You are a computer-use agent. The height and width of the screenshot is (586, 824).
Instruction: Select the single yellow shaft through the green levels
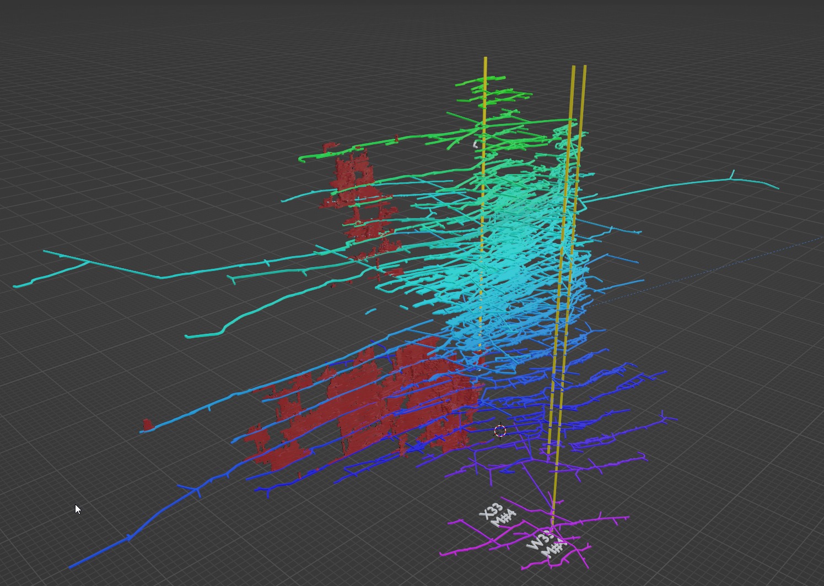pos(483,204)
